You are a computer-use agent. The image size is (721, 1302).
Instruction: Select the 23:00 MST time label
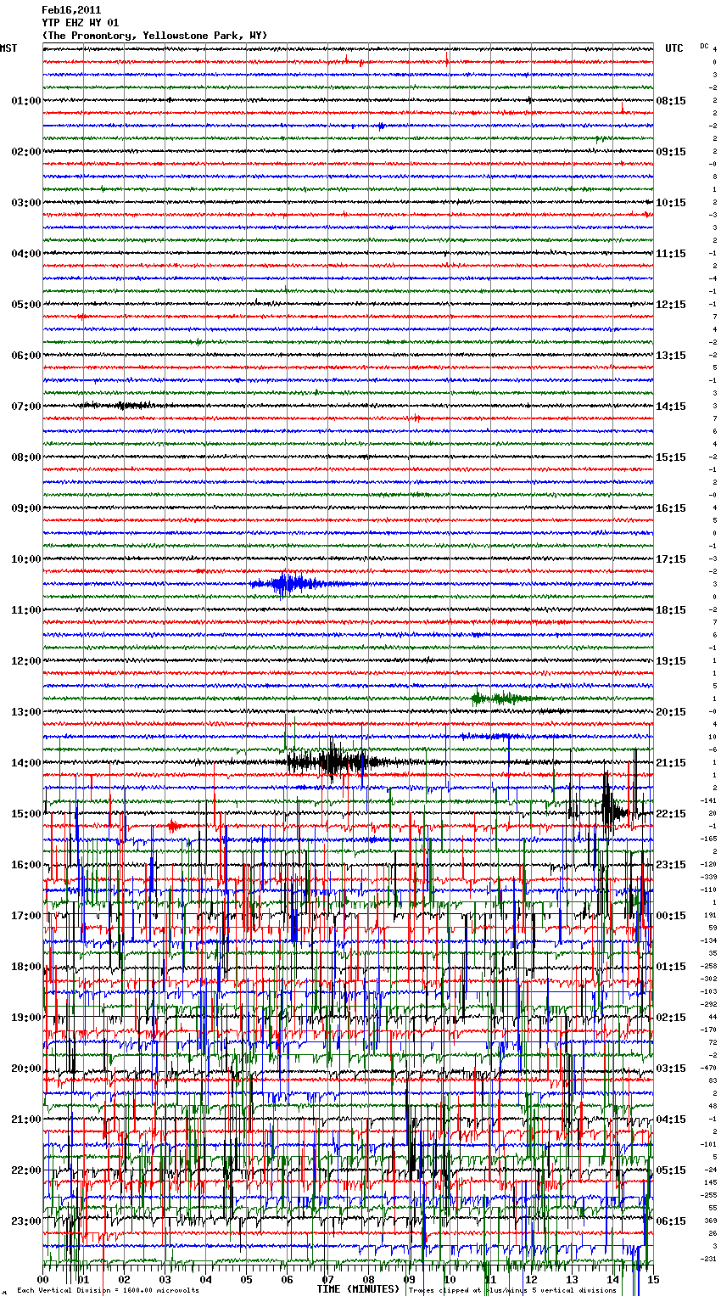[x=26, y=1221]
